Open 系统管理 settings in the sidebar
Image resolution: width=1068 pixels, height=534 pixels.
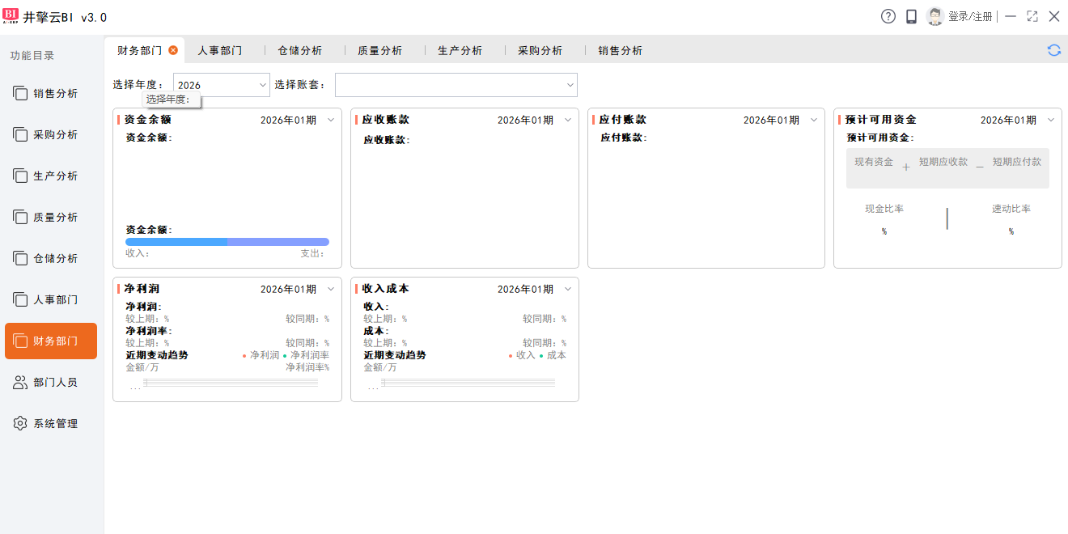tap(55, 424)
